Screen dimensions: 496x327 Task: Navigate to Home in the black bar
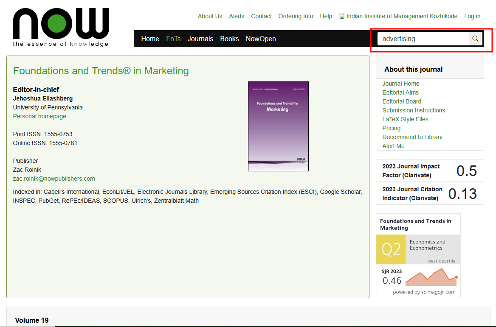click(x=150, y=39)
